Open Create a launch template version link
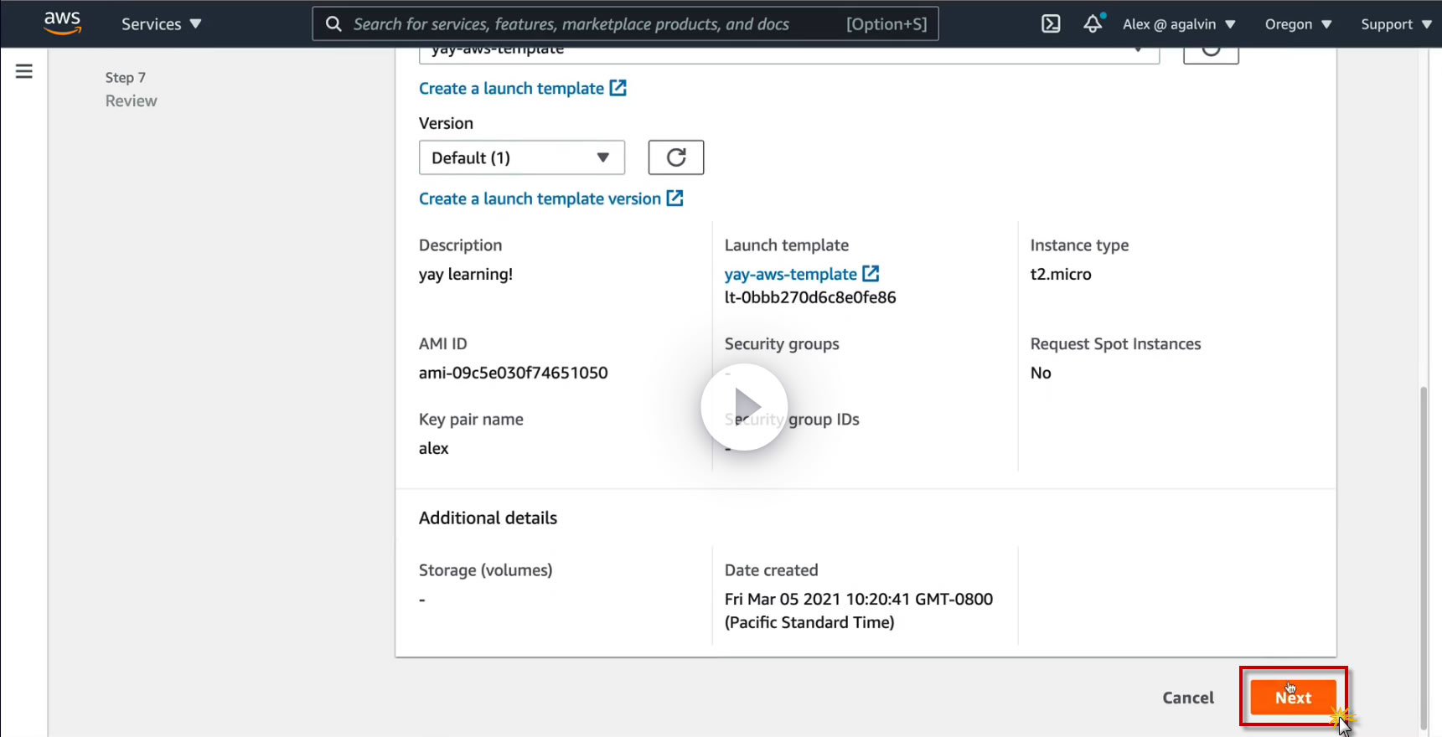The height and width of the screenshot is (737, 1442). tap(540, 198)
